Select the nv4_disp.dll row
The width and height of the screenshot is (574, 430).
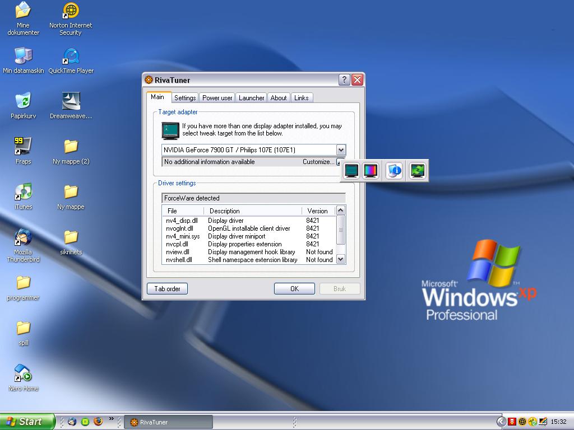249,221
